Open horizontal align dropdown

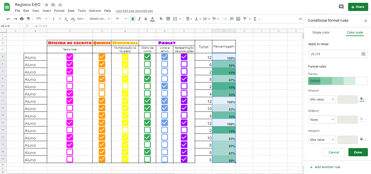click(x=189, y=19)
